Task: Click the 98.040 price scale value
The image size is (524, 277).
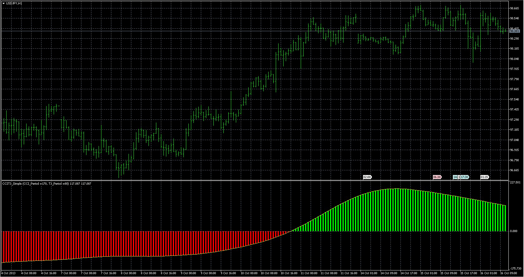Action: click(514, 59)
